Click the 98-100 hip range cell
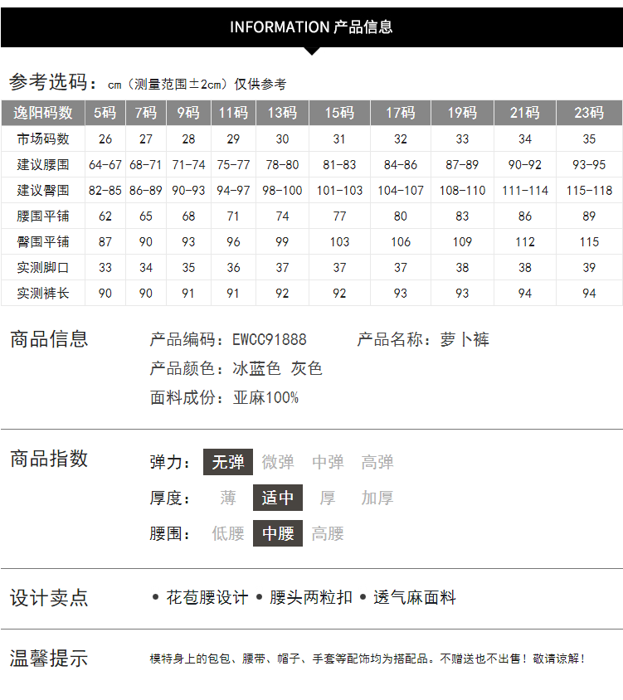The width and height of the screenshot is (623, 700). [x=282, y=190]
